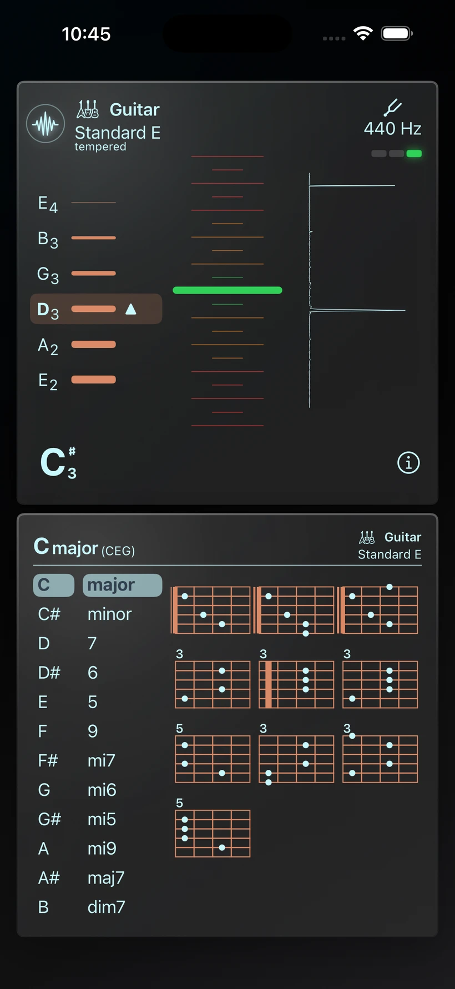Image resolution: width=455 pixels, height=989 pixels.
Task: Tap the waveform microphone icon
Action: click(46, 124)
